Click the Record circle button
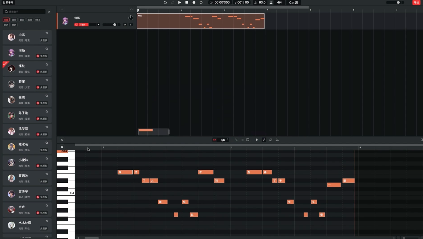Image resolution: width=423 pixels, height=239 pixels. (x=194, y=3)
